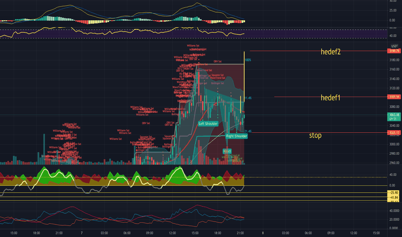Click date label 7 on time axis

(82, 233)
